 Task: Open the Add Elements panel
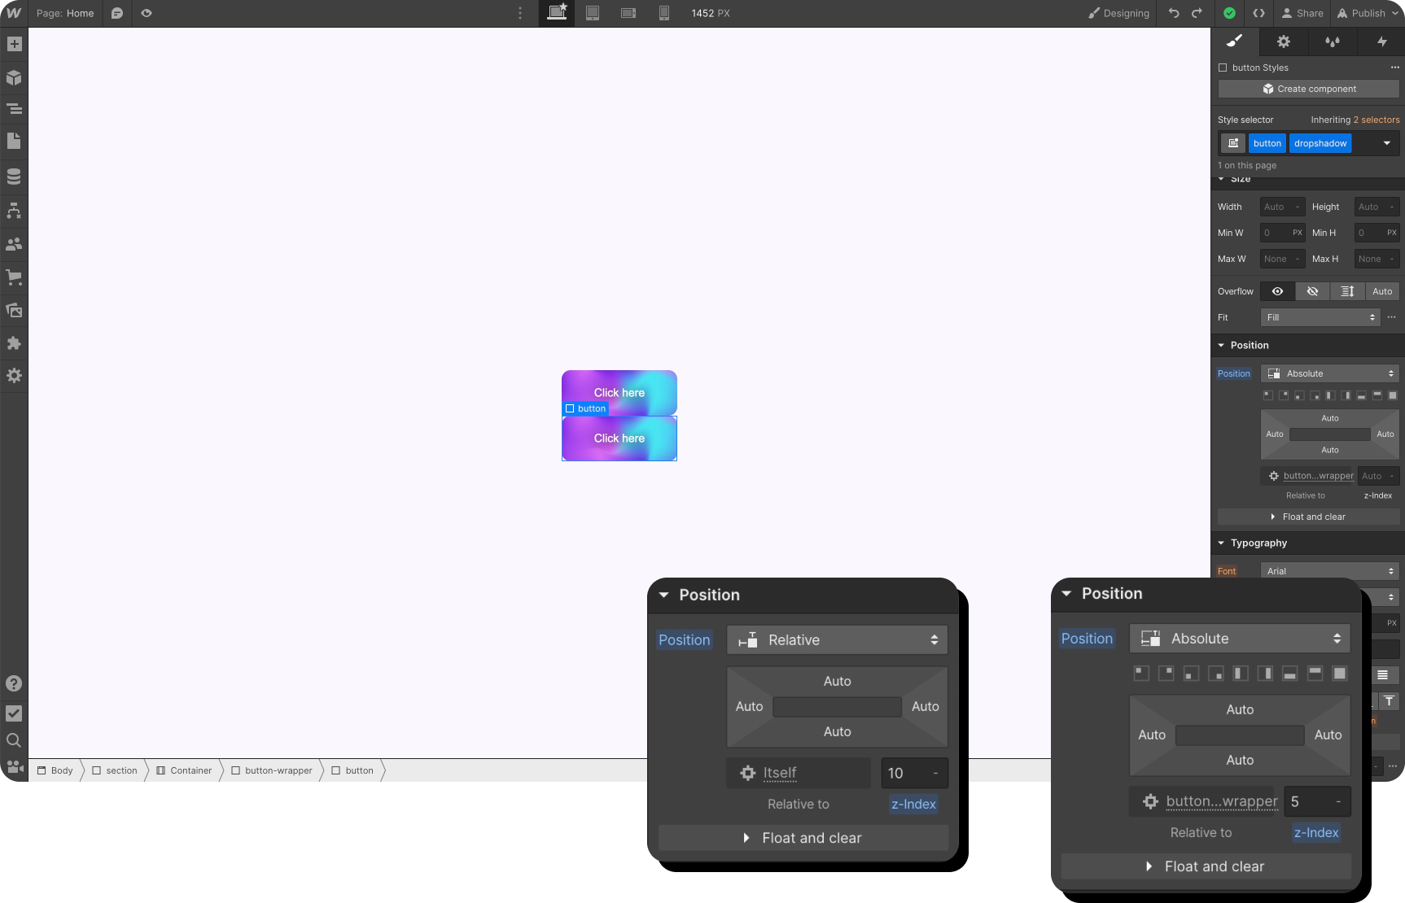[14, 43]
